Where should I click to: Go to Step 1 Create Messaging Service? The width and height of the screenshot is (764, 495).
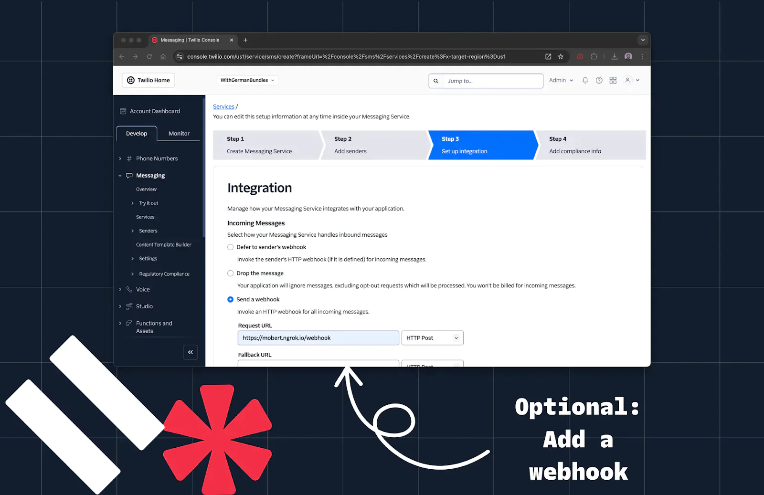(x=265, y=145)
